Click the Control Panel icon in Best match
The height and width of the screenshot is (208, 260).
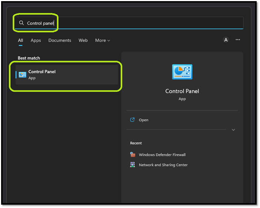click(x=22, y=75)
